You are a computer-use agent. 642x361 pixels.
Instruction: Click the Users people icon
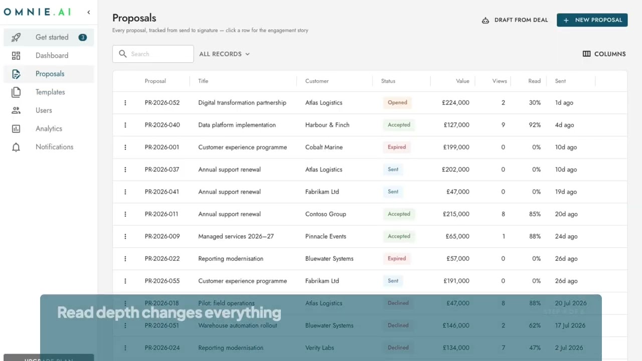pyautogui.click(x=16, y=110)
